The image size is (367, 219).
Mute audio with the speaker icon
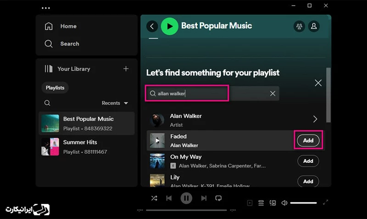(x=284, y=203)
